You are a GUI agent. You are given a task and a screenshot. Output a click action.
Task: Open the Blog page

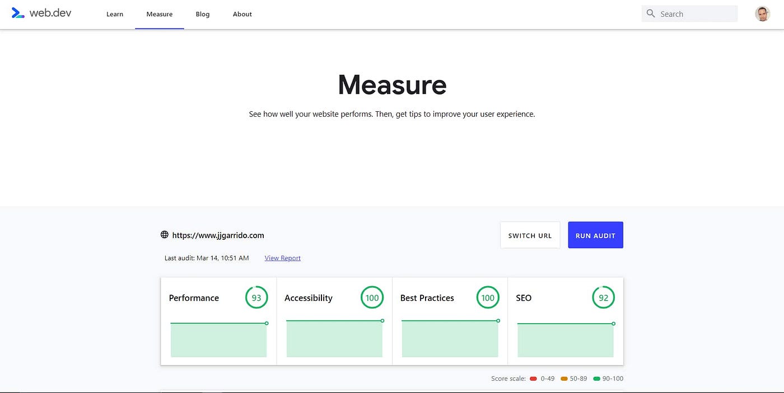pyautogui.click(x=203, y=14)
